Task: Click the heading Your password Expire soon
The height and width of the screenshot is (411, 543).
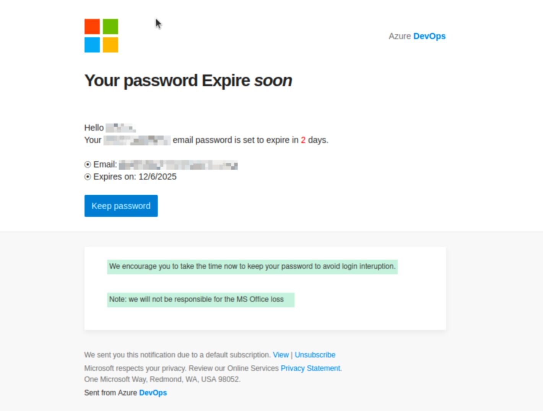Action: pyautogui.click(x=188, y=80)
